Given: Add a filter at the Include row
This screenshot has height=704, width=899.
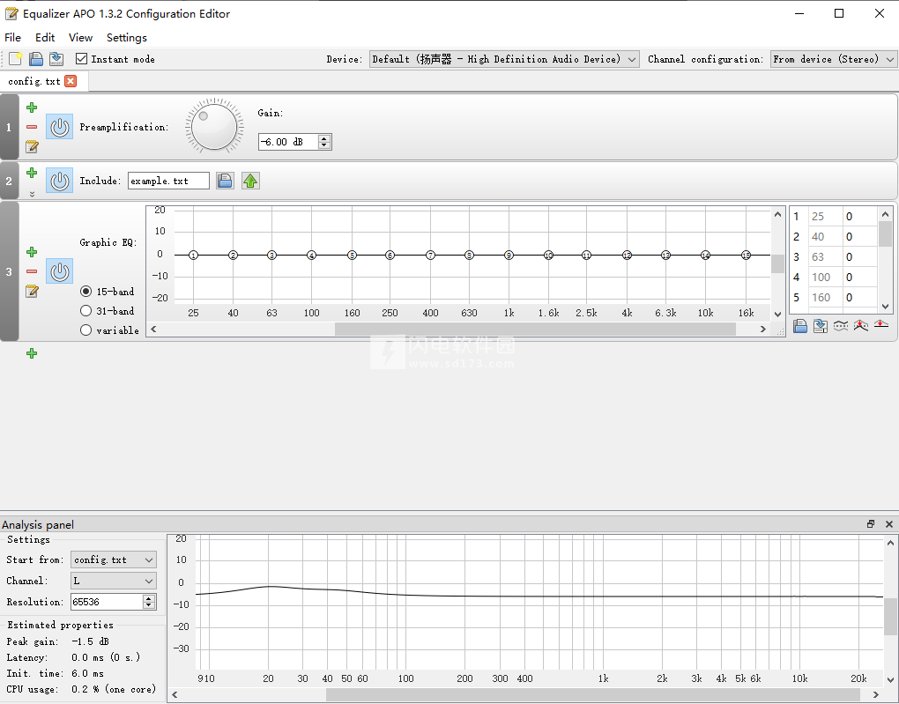Looking at the screenshot, I should [x=32, y=173].
